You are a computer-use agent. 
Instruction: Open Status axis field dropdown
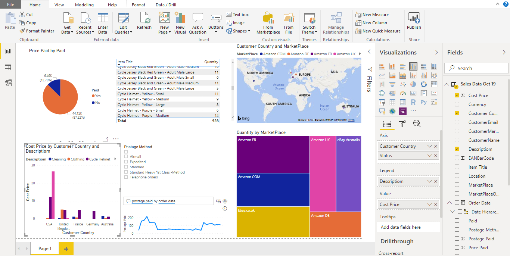(x=429, y=156)
